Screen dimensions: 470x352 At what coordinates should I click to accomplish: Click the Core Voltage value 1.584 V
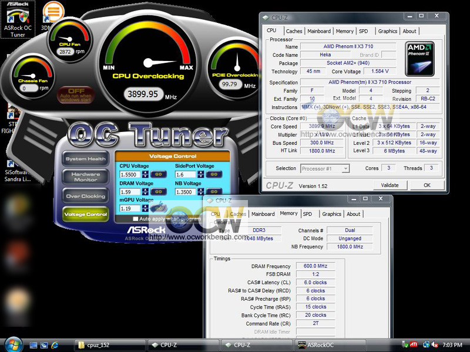[380, 71]
